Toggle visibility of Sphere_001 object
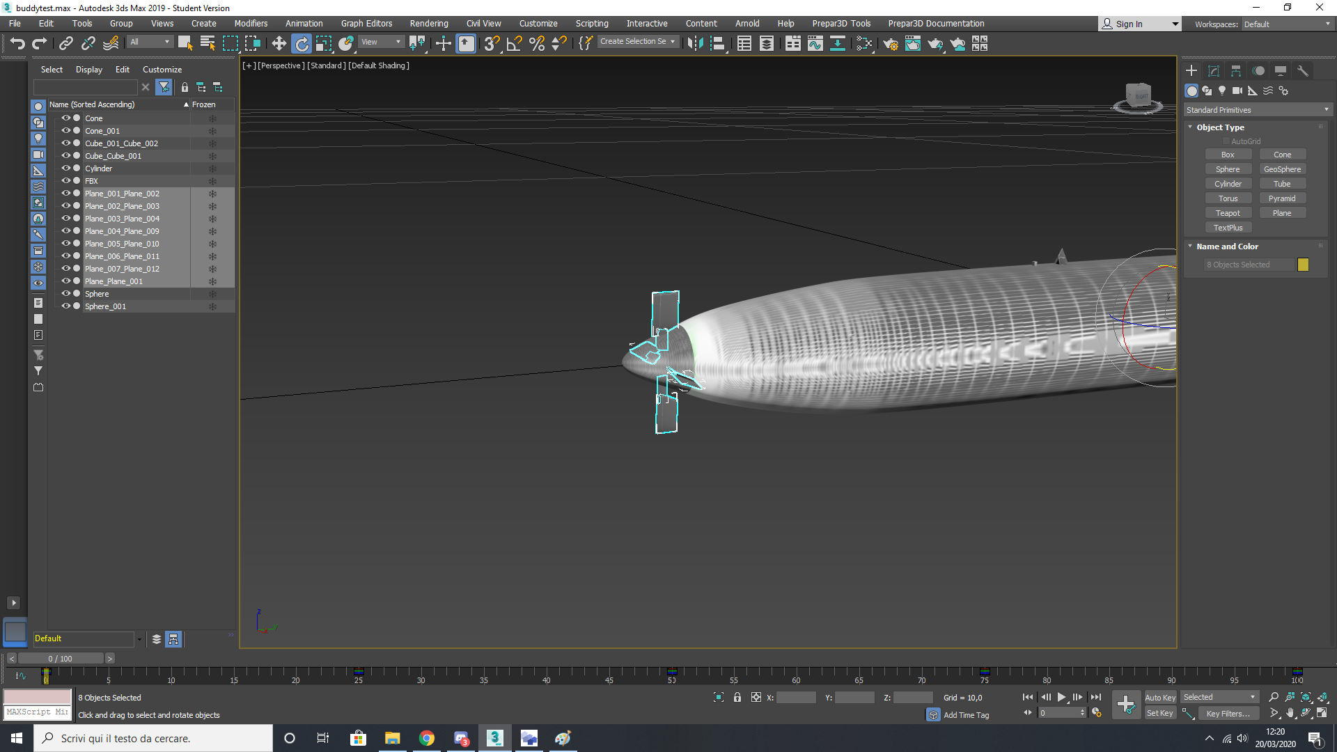This screenshot has width=1337, height=752. pos(66,306)
